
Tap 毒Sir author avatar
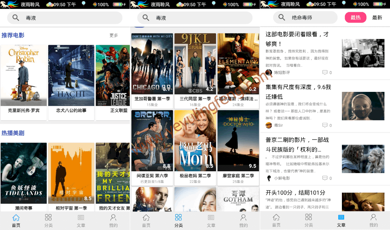coord(269,125)
